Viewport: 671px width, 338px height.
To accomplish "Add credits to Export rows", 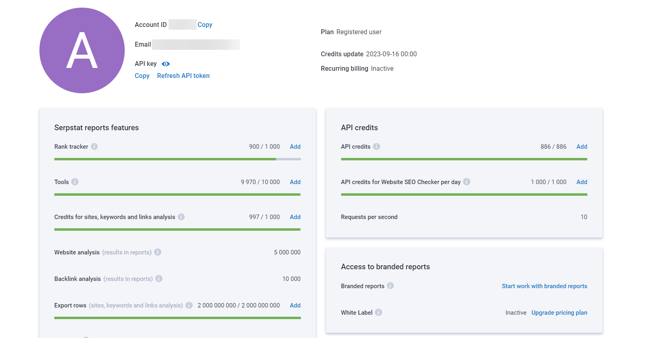I will point(295,305).
